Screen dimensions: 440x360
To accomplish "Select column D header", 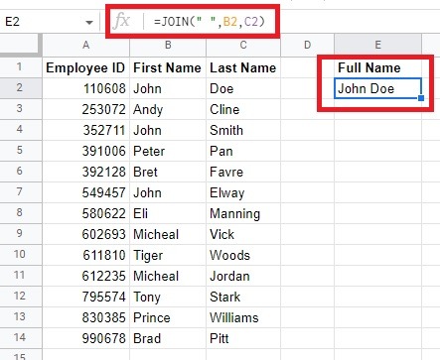I will click(x=307, y=45).
